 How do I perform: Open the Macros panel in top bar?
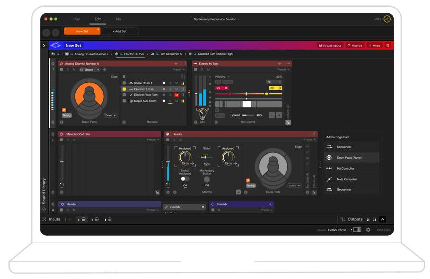[x=354, y=45]
